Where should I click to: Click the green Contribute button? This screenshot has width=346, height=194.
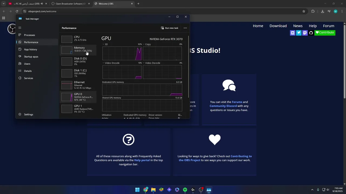(x=325, y=33)
